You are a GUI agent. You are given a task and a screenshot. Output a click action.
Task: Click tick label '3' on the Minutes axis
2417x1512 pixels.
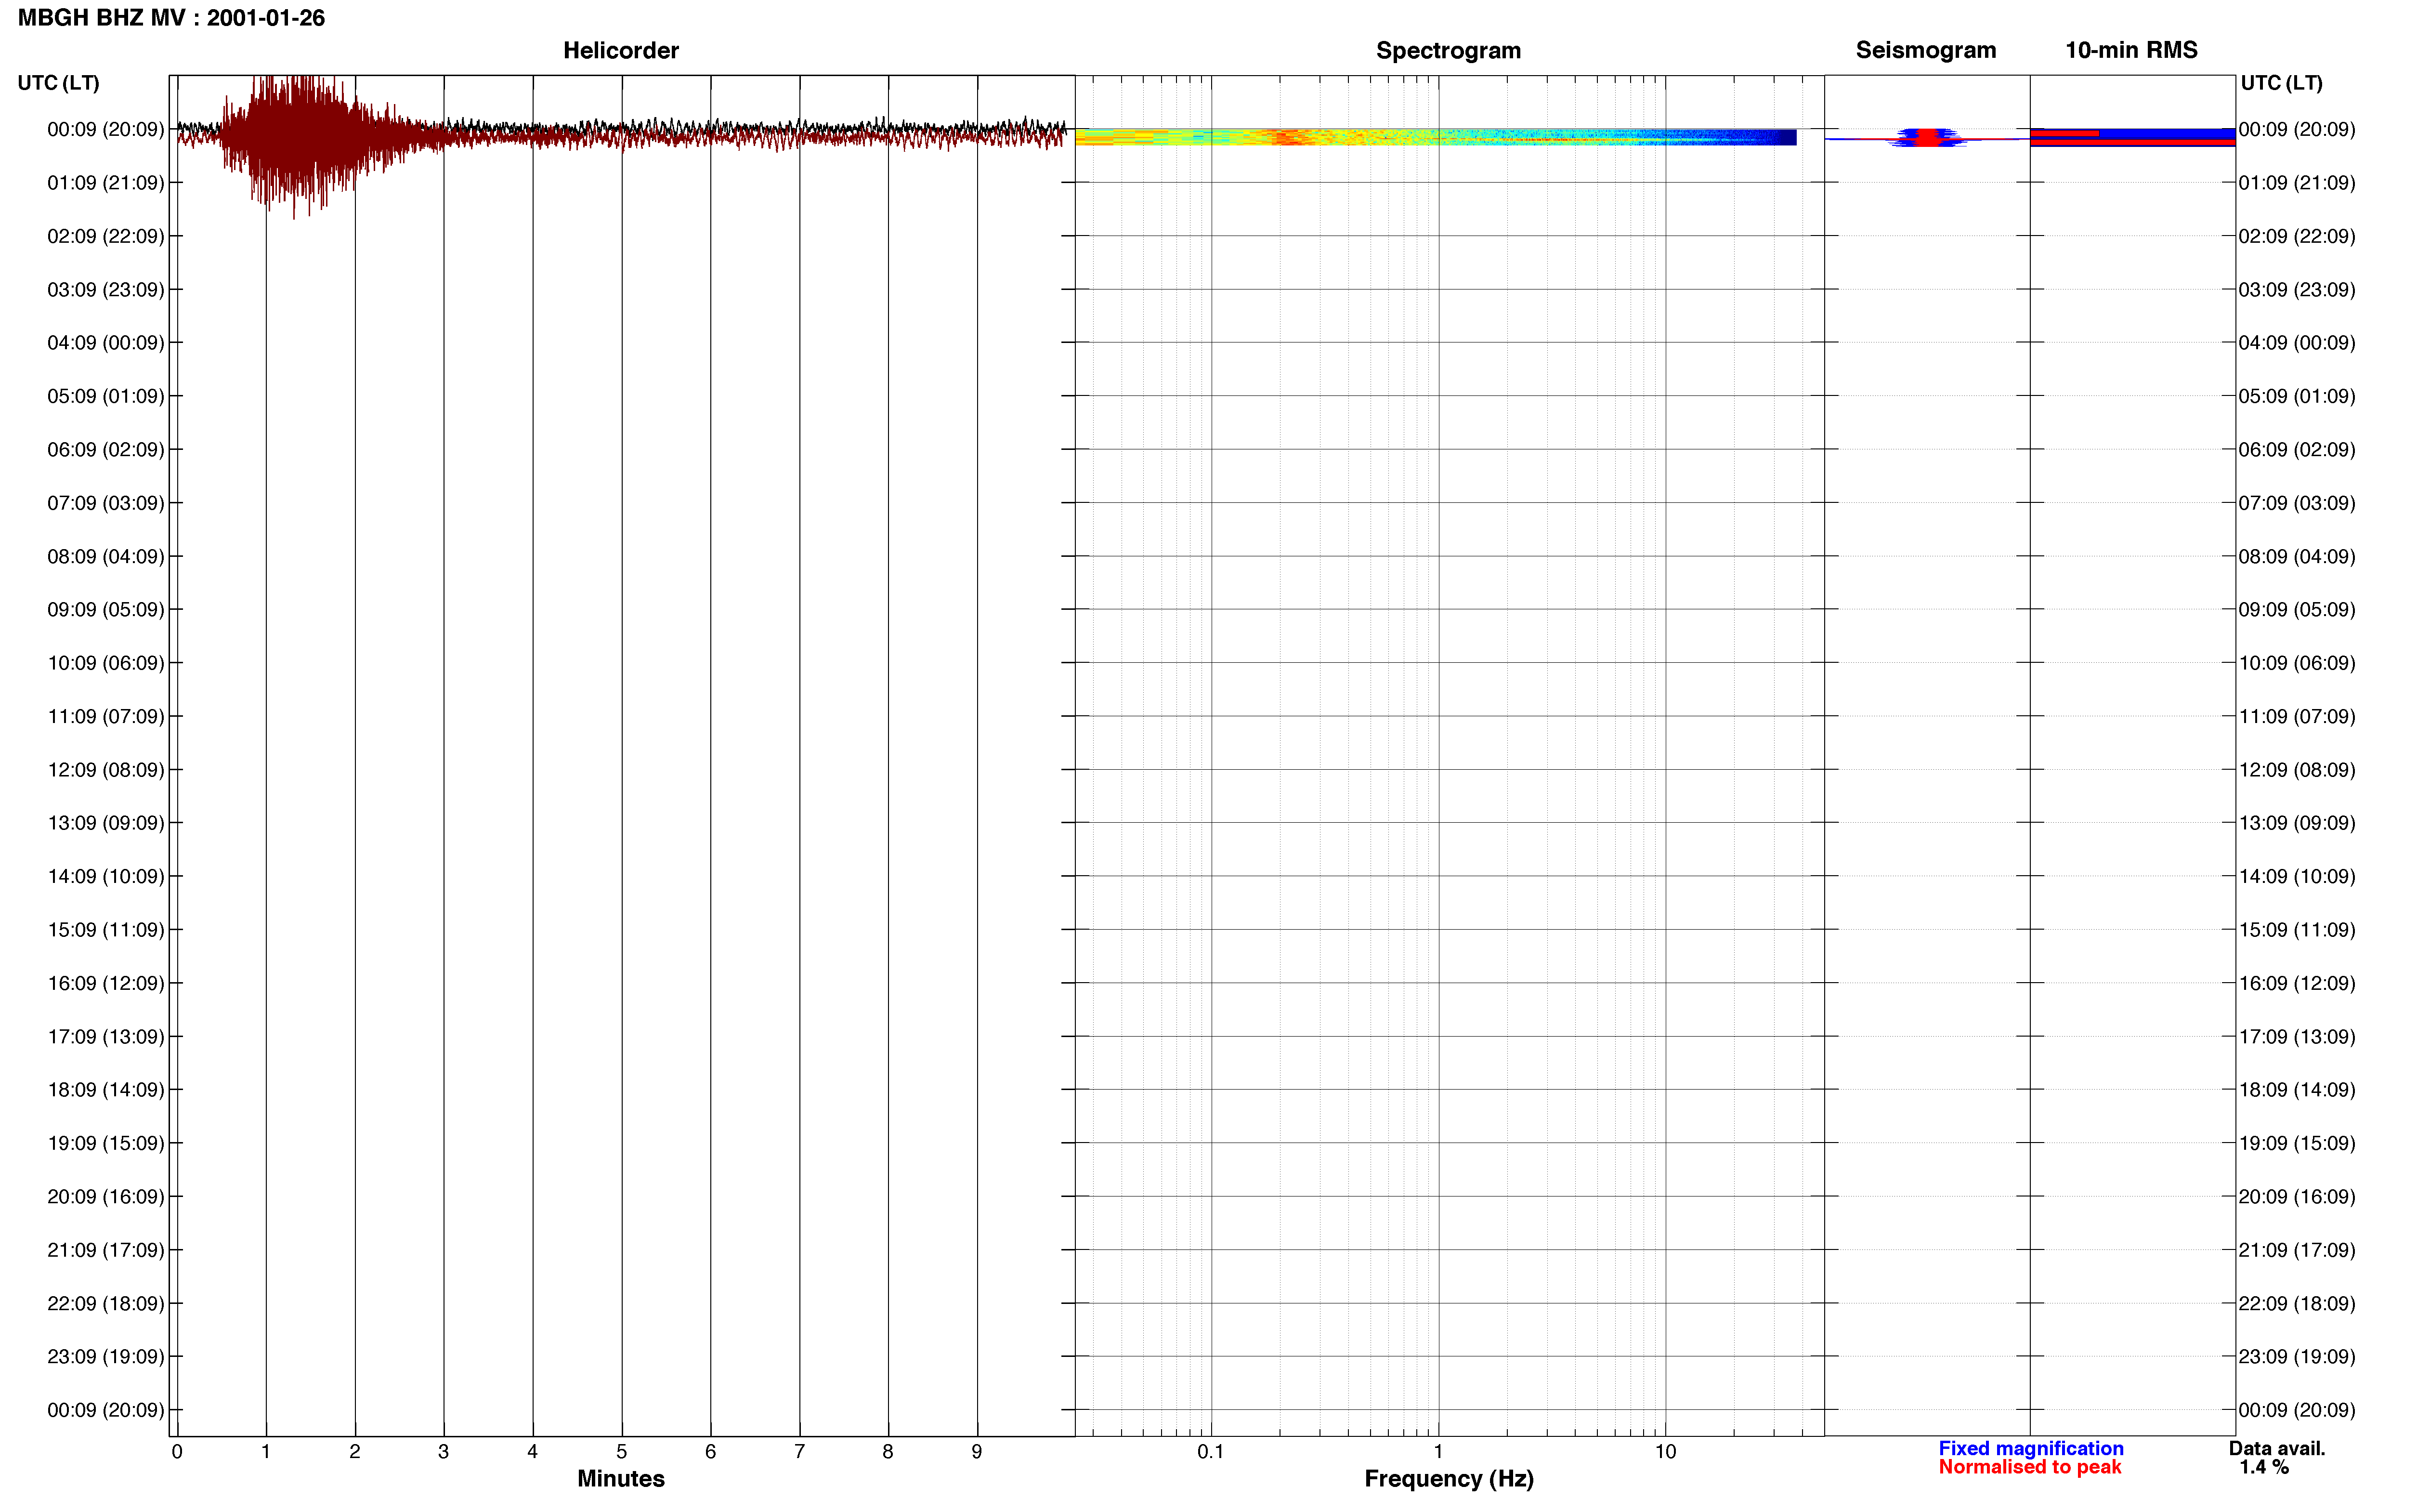tap(444, 1452)
